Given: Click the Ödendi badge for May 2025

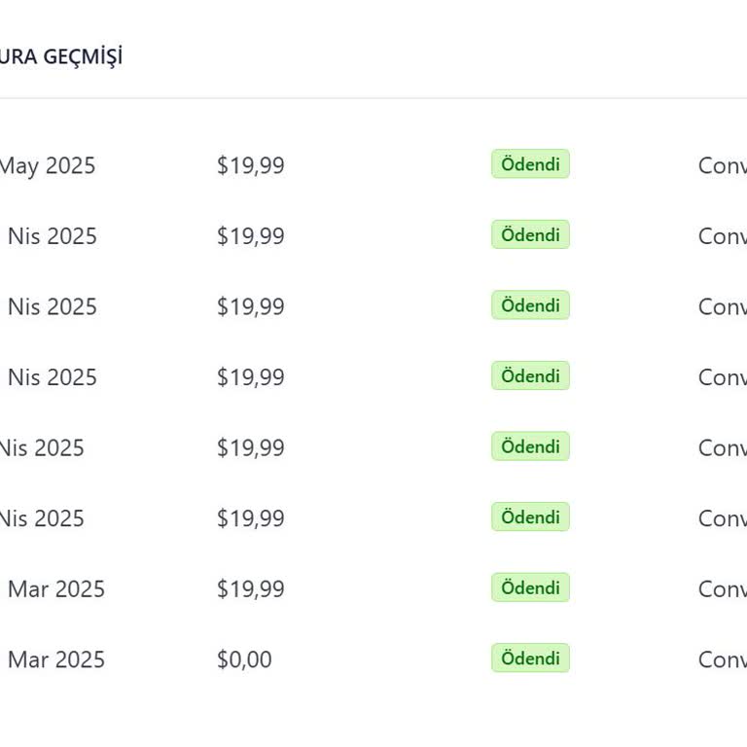Looking at the screenshot, I should coord(530,164).
